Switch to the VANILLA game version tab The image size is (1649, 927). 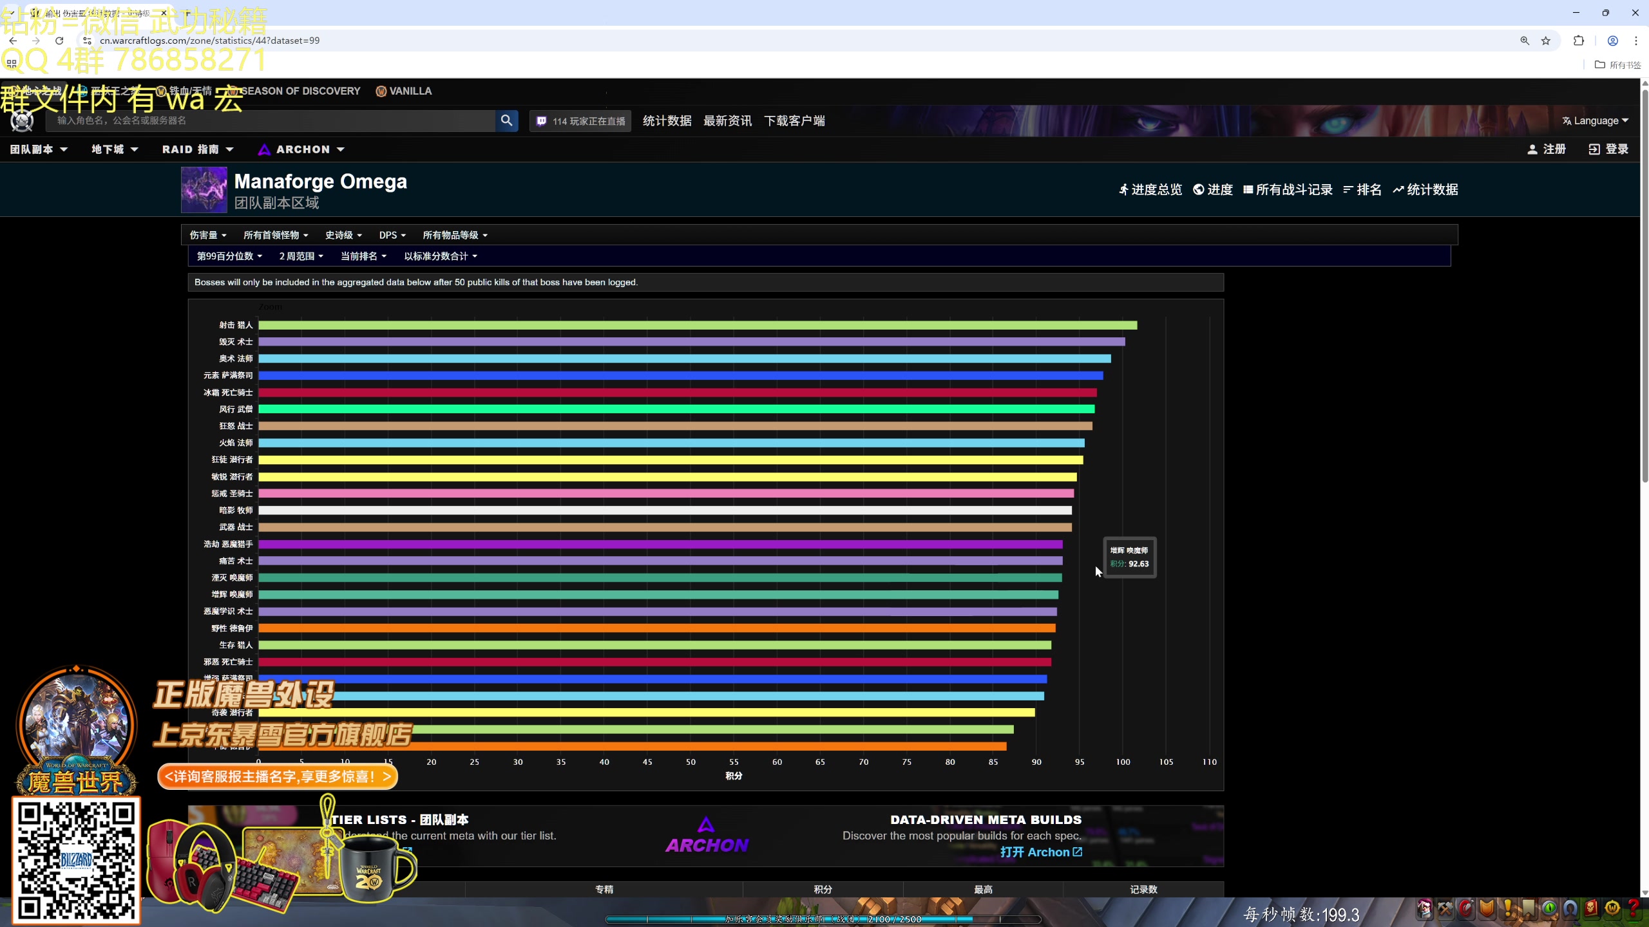(x=404, y=91)
